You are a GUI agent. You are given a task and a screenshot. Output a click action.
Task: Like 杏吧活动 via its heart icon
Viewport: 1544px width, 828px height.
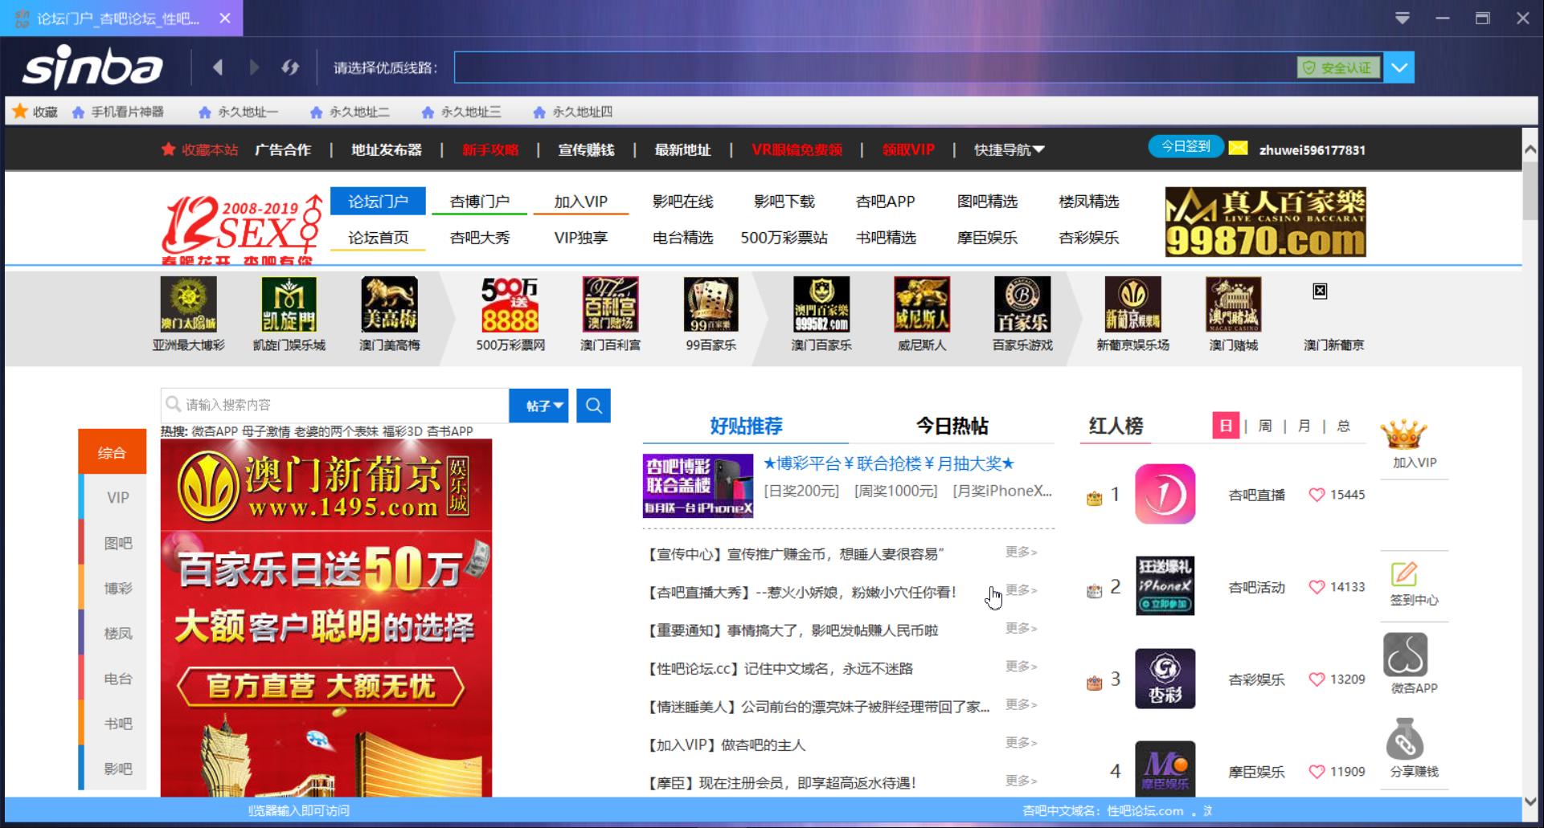pos(1317,587)
